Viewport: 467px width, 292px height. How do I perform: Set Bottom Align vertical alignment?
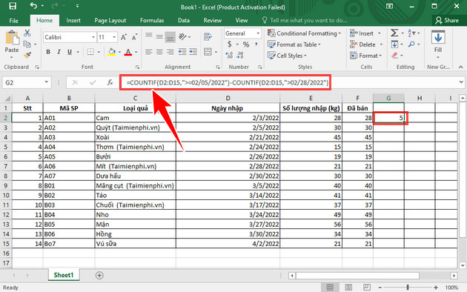pos(170,36)
